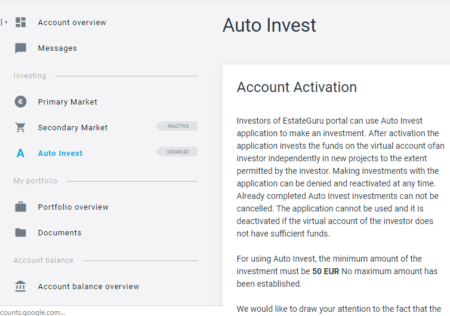
Task: Go to Primary Market page
Action: click(x=67, y=102)
